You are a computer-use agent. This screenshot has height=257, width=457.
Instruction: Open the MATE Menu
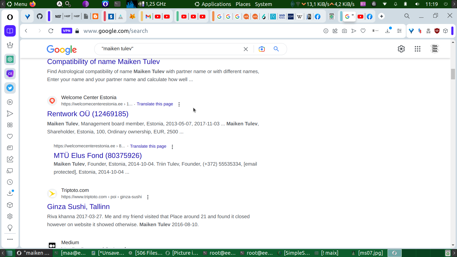point(17,4)
